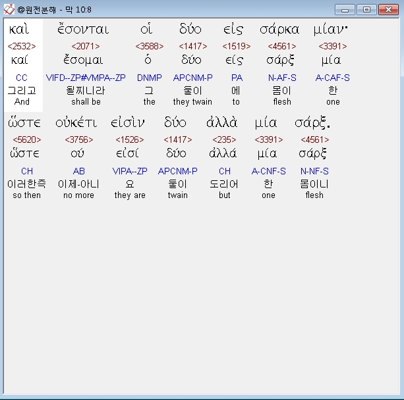The width and height of the screenshot is (404, 400).
Task: Click the English gloss "to"
Action: click(x=236, y=102)
